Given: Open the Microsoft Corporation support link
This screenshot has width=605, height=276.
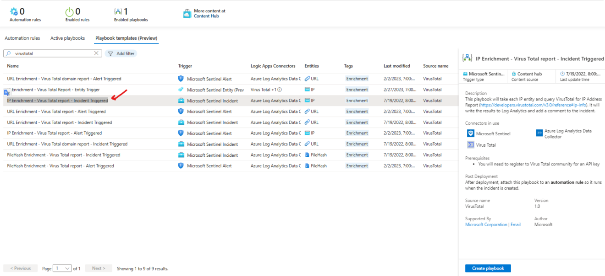Looking at the screenshot, I should click(x=486, y=224).
